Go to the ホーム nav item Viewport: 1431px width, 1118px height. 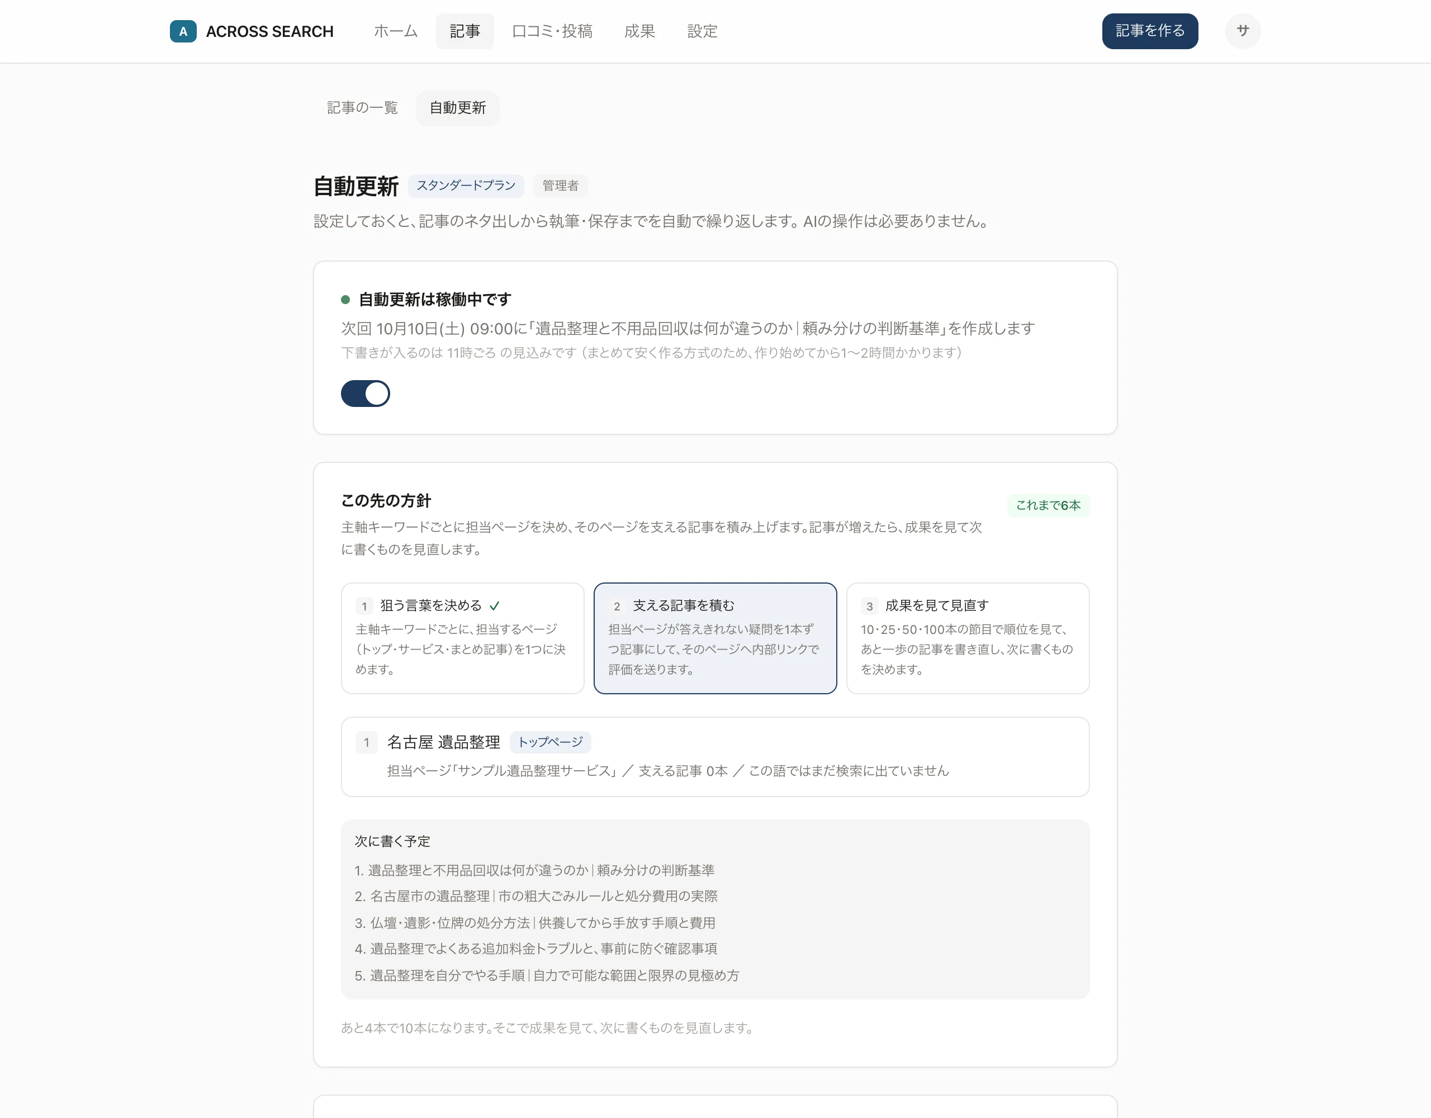click(x=395, y=31)
